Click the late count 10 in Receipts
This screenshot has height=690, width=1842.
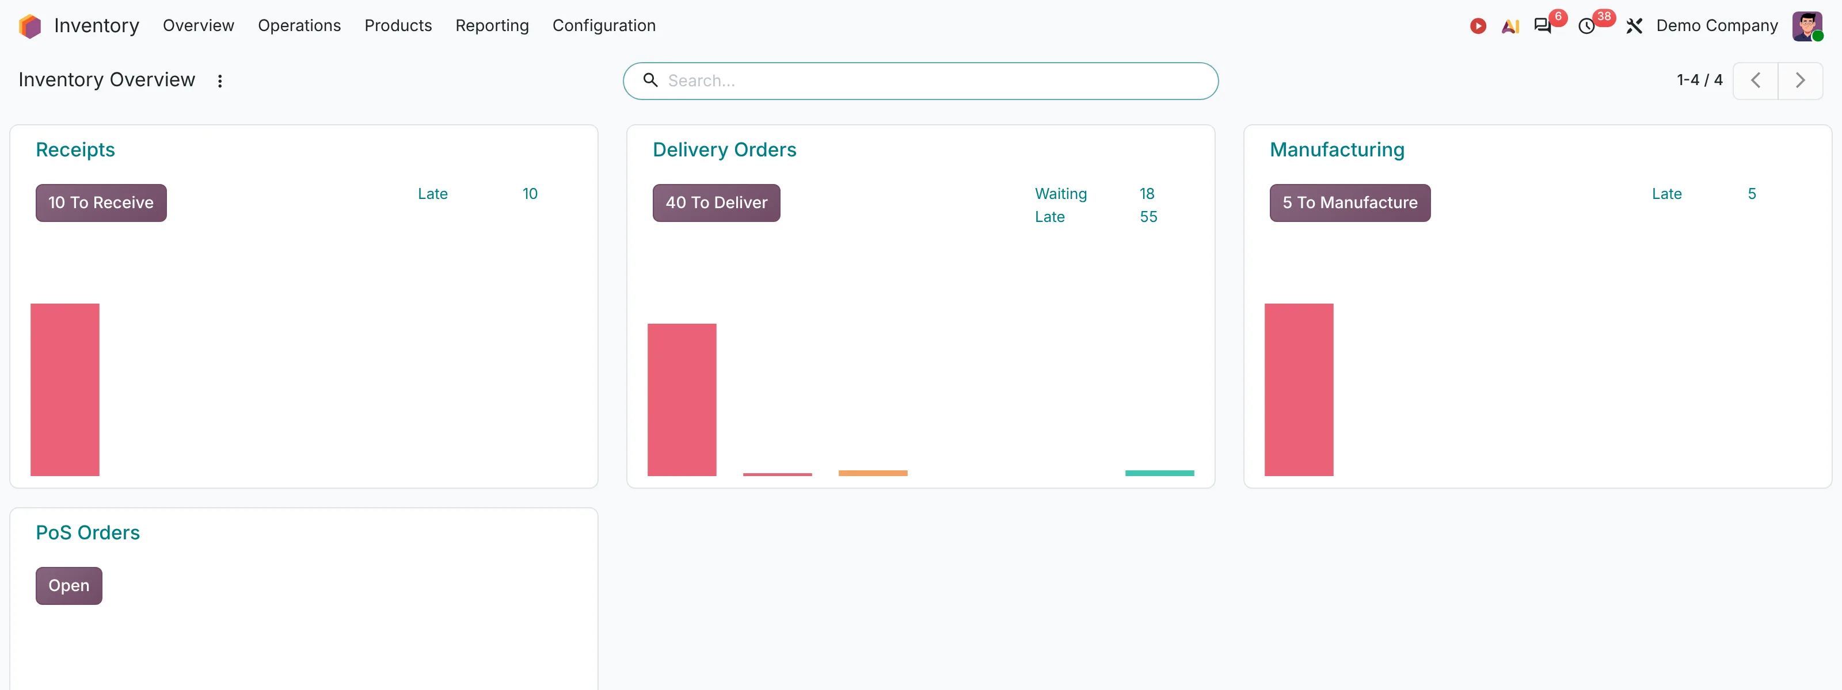(530, 194)
